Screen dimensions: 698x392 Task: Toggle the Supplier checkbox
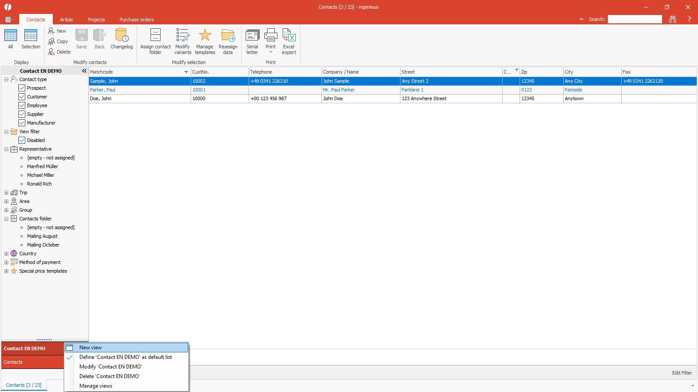(x=22, y=114)
